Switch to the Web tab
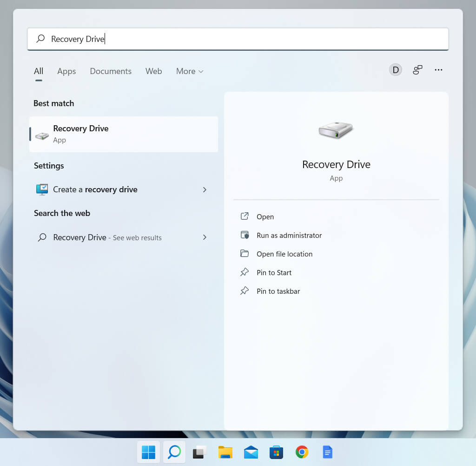This screenshot has height=466, width=476. pyautogui.click(x=153, y=71)
